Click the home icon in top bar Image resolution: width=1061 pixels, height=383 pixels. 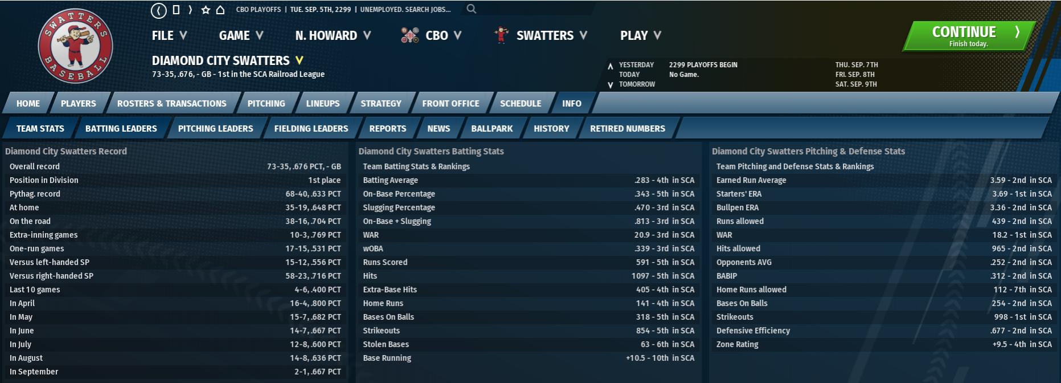point(220,10)
